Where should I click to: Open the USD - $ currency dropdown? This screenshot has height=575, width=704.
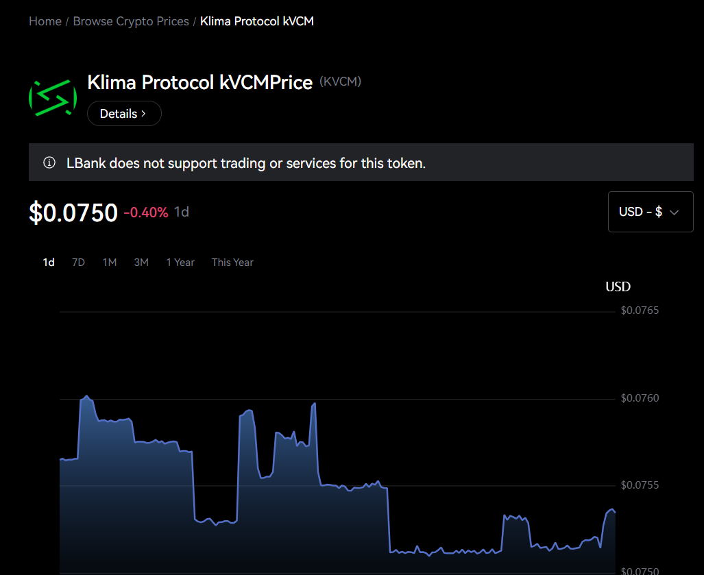[650, 212]
